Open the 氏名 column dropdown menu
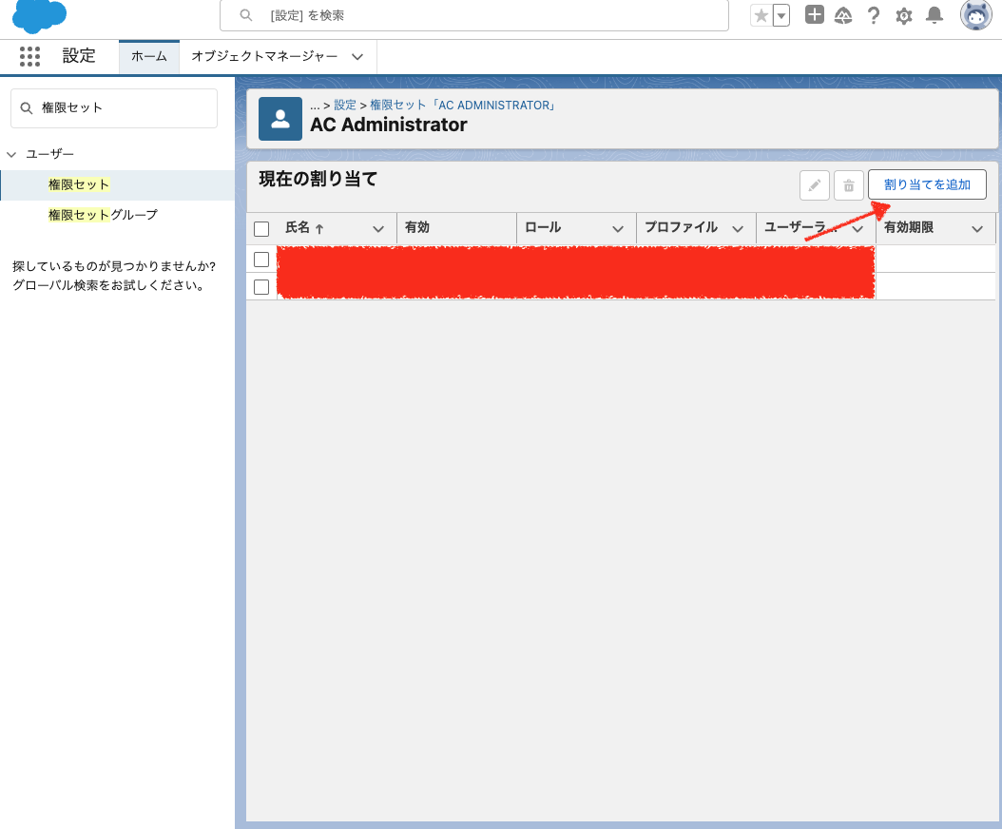This screenshot has width=1002, height=829. tap(378, 229)
